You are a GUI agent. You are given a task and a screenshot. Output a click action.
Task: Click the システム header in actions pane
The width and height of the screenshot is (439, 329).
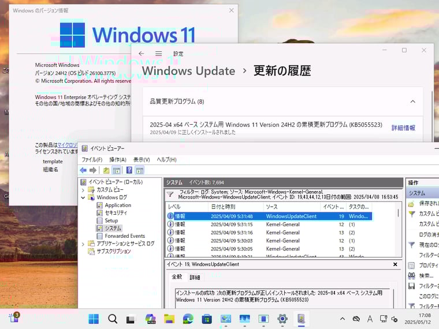(422, 193)
